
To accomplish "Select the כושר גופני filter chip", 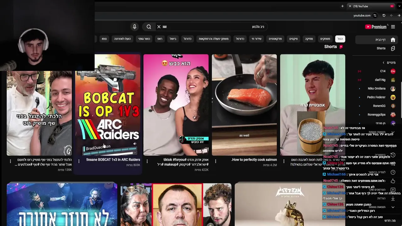I will [144, 39].
